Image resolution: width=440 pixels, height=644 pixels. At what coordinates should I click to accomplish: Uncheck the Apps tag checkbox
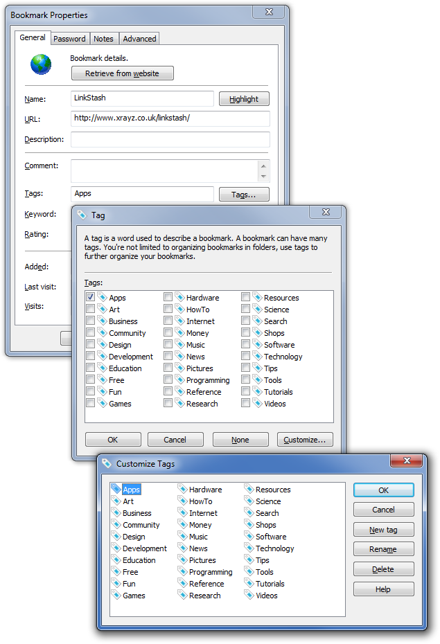tap(91, 297)
